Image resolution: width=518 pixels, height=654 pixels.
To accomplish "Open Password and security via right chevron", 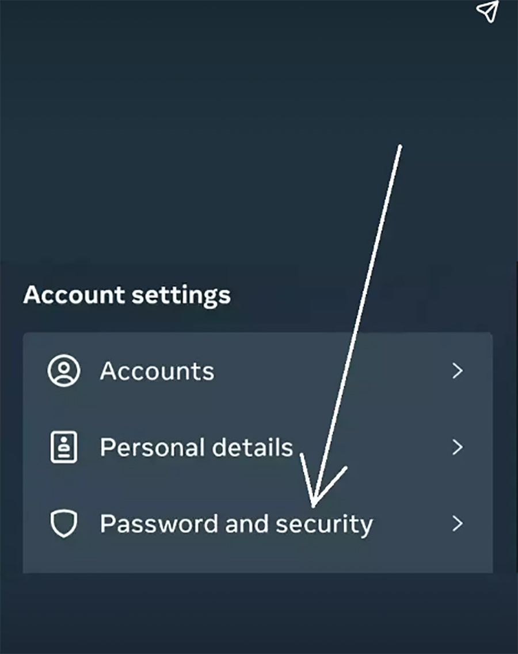I will tap(458, 523).
